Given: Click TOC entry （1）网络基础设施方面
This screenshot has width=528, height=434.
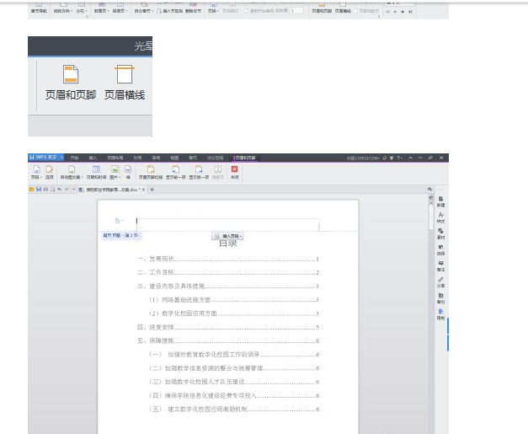Looking at the screenshot, I should [x=234, y=299].
